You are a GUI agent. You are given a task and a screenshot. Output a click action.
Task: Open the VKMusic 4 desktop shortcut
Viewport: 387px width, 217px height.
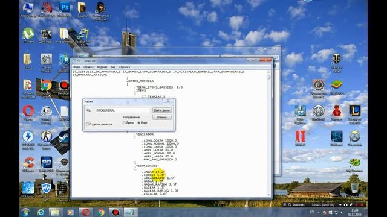(x=28, y=190)
